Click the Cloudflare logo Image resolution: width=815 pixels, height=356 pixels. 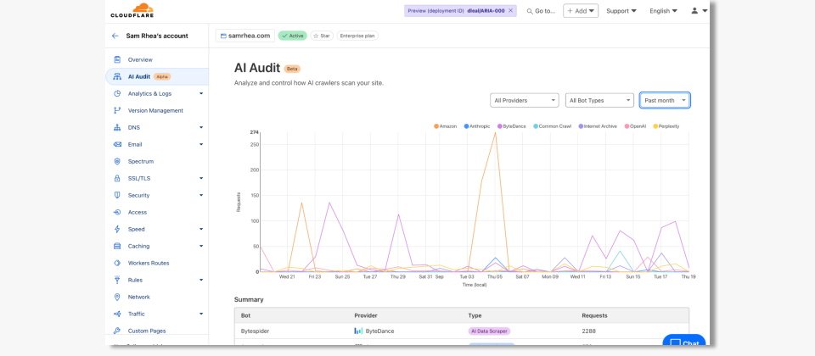(x=131, y=11)
